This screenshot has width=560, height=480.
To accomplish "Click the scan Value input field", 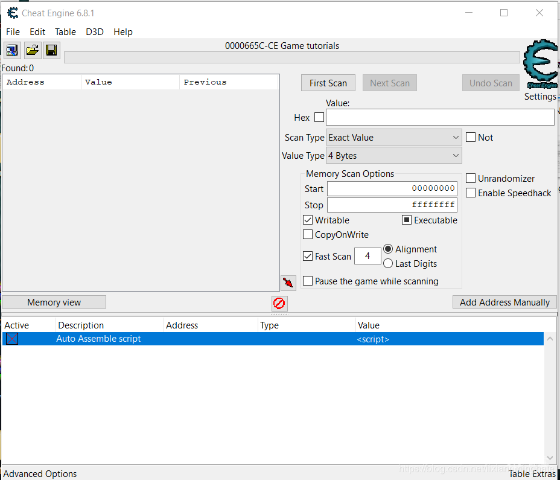I will tap(440, 117).
